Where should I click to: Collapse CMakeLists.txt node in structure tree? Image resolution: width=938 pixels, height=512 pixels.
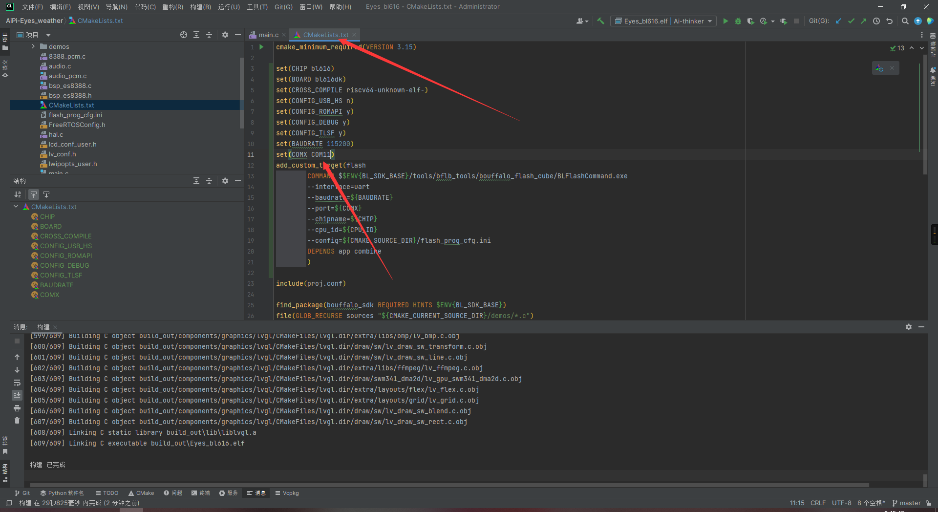16,207
